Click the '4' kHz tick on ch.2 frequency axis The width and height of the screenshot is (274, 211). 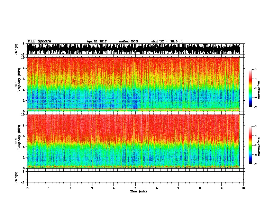pyautogui.click(x=24, y=147)
